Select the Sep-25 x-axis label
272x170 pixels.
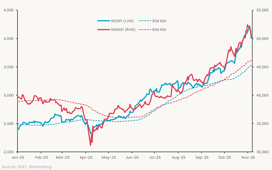pyautogui.click(x=201, y=157)
